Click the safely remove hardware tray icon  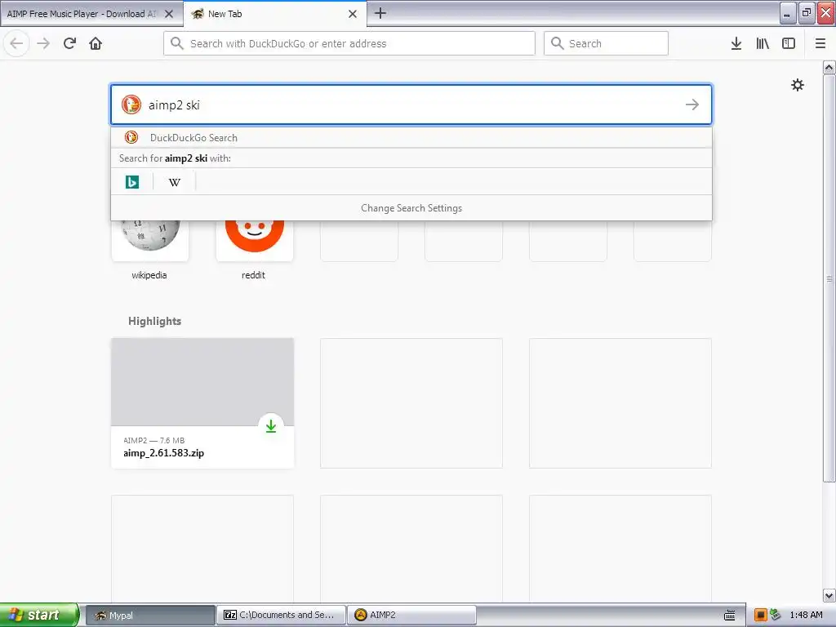(776, 615)
